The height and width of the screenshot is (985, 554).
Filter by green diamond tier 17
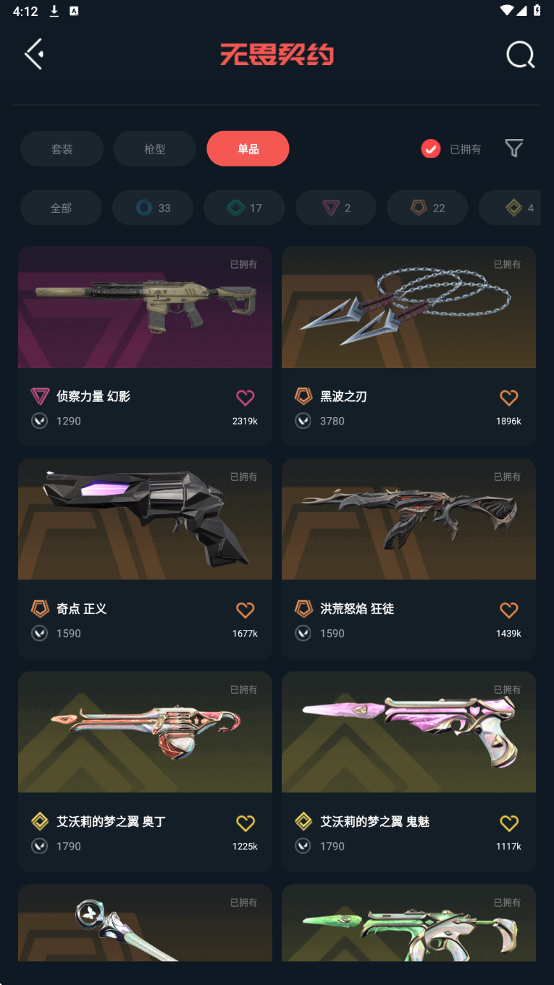244,208
